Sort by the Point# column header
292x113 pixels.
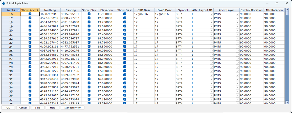pyautogui.click(x=11, y=10)
